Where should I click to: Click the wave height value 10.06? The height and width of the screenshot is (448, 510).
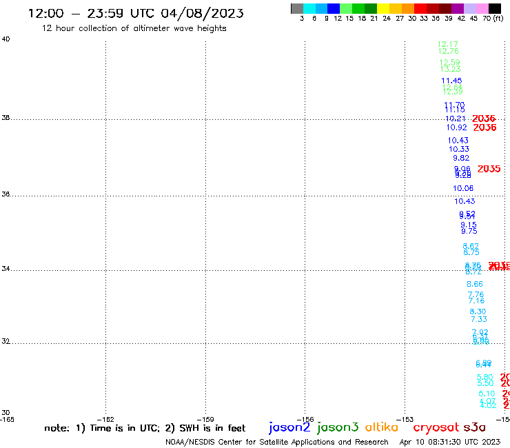(x=463, y=188)
